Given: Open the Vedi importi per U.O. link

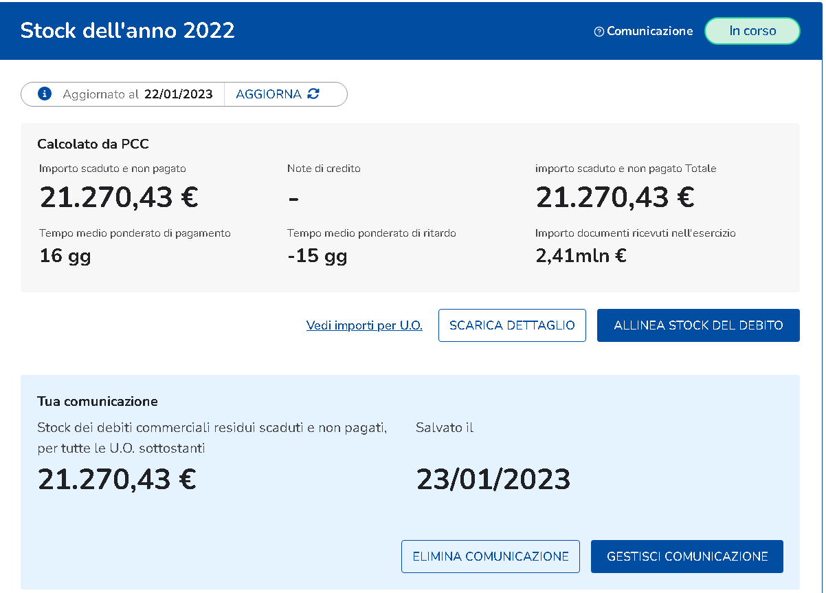Looking at the screenshot, I should (x=364, y=325).
